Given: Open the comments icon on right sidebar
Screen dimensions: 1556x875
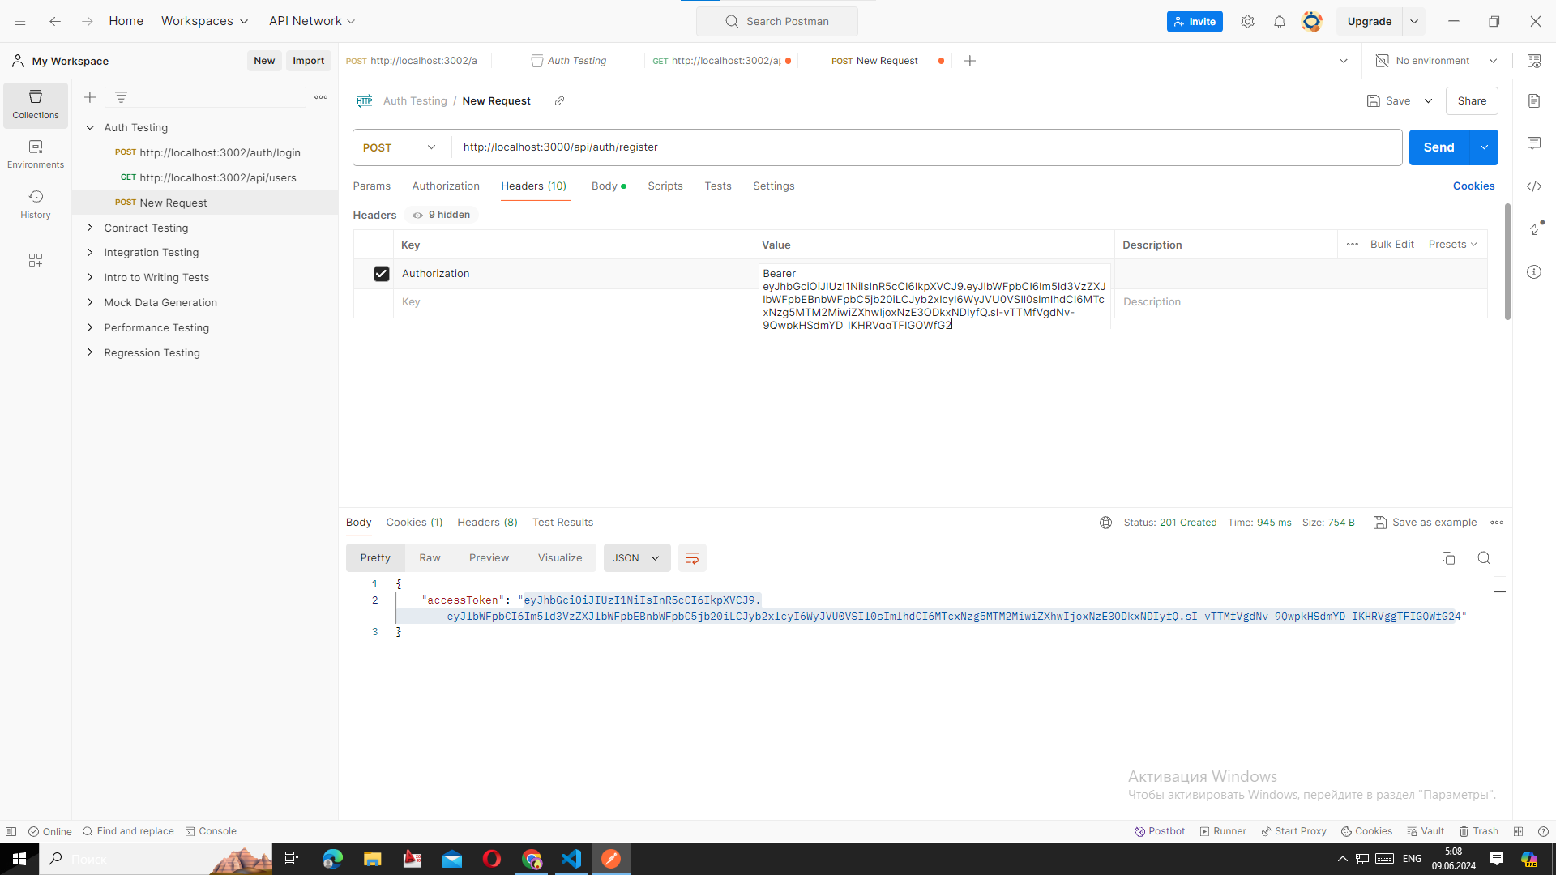Looking at the screenshot, I should pos(1535,143).
